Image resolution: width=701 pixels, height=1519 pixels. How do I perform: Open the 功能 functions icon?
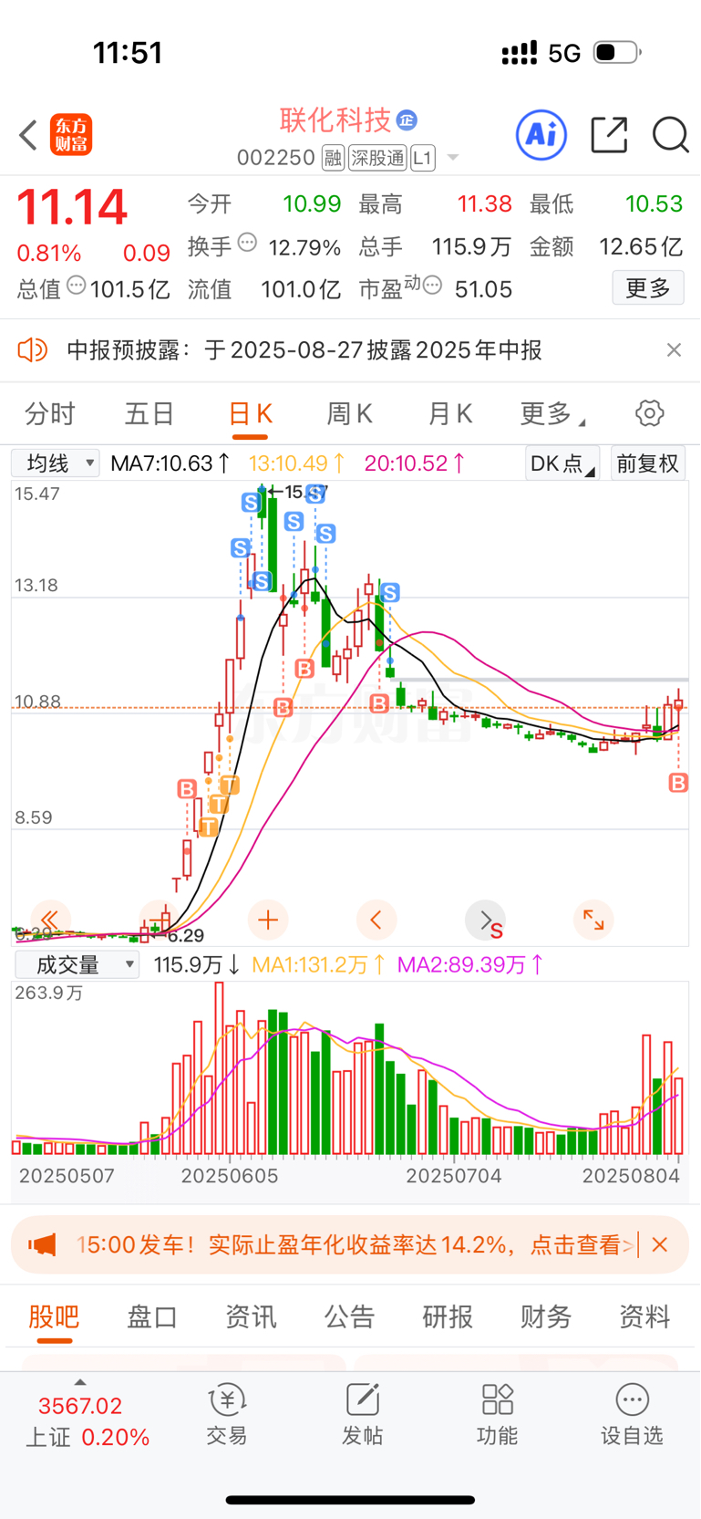tap(497, 1415)
